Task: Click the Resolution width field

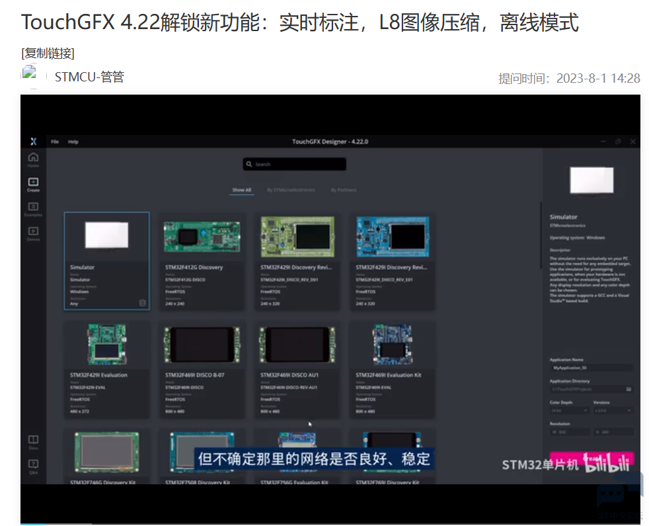Action: click(569, 432)
